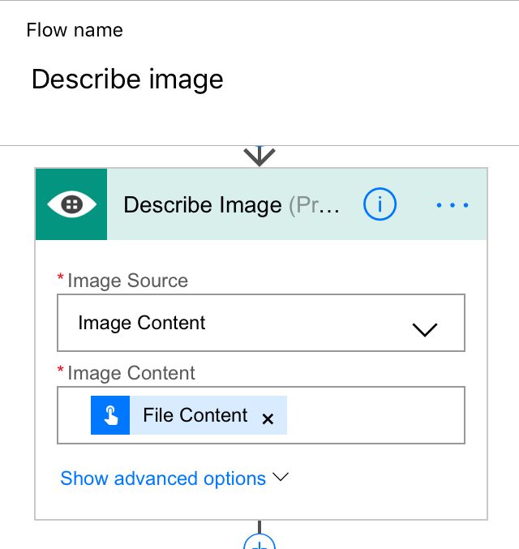
Task: Click the Show advanced options link
Action: (163, 478)
